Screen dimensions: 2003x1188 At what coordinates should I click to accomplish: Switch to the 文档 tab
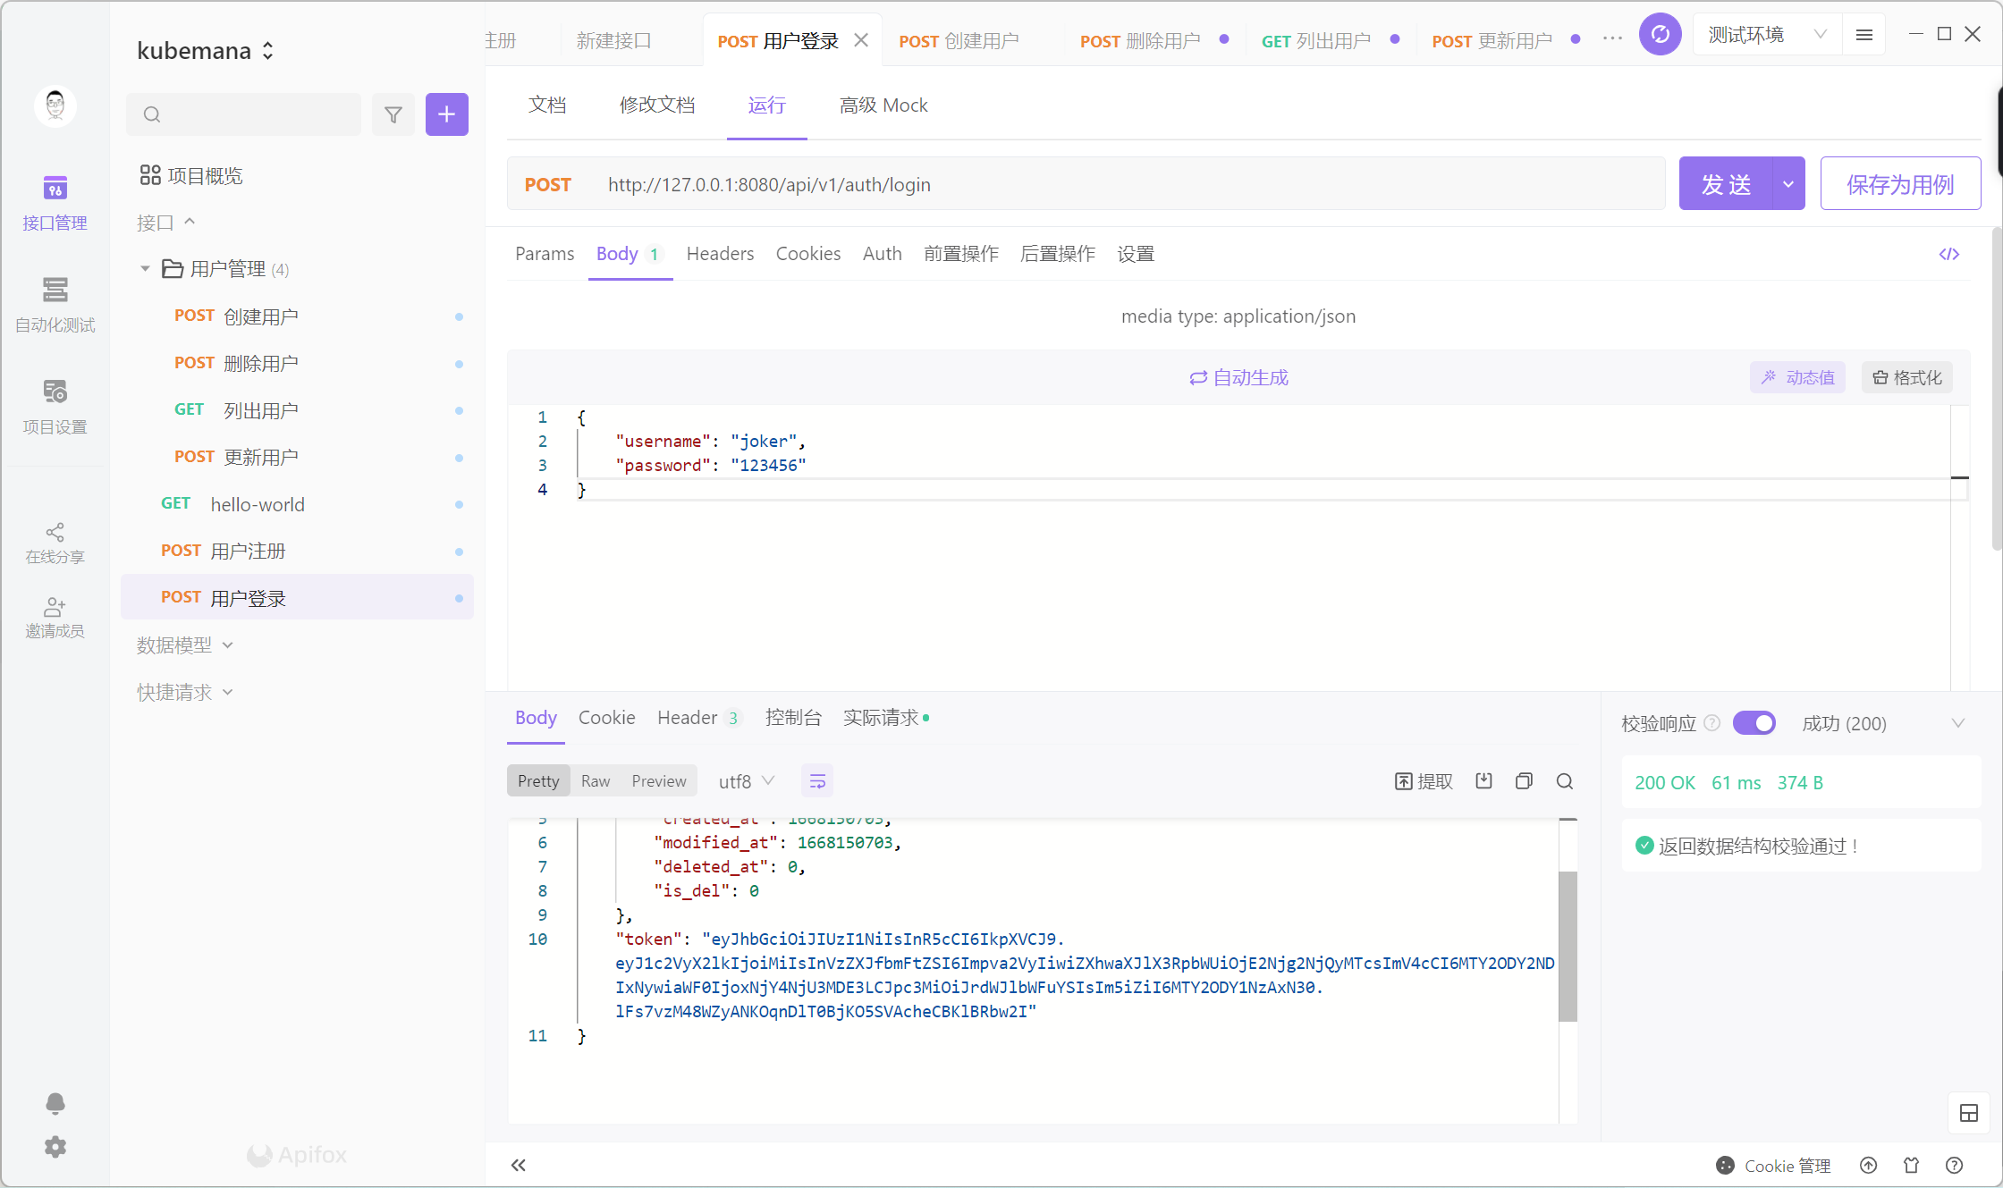tap(547, 105)
